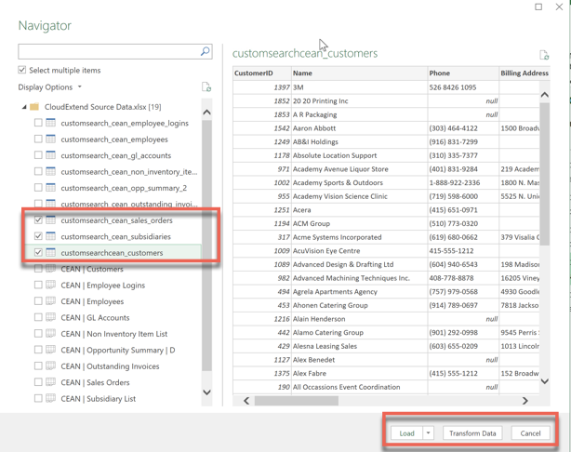Click the preview horizontal scroll right arrow
Screen dimensions: 571x452
pos(525,401)
